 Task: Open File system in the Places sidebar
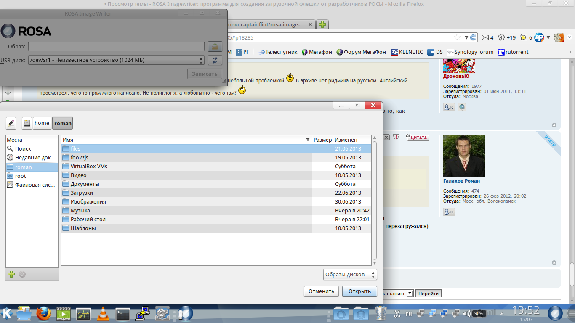[32, 185]
